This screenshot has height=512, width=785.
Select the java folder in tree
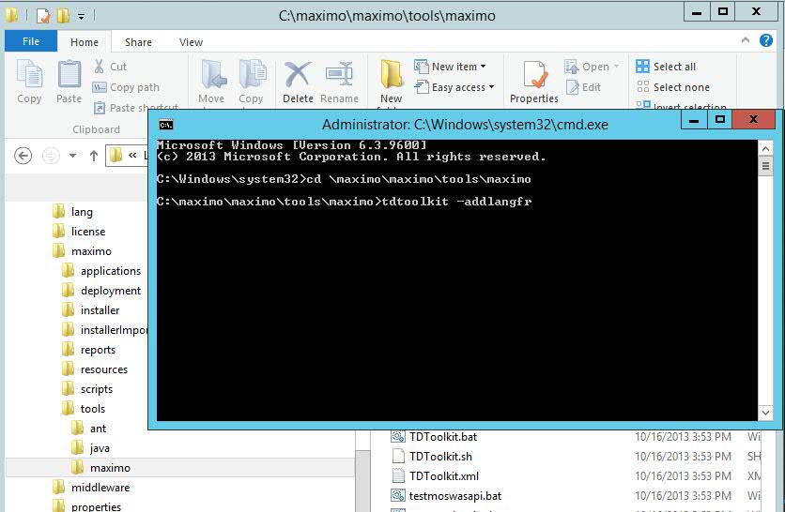point(91,448)
